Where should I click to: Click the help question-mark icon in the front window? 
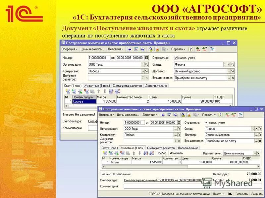coord(220,115)
